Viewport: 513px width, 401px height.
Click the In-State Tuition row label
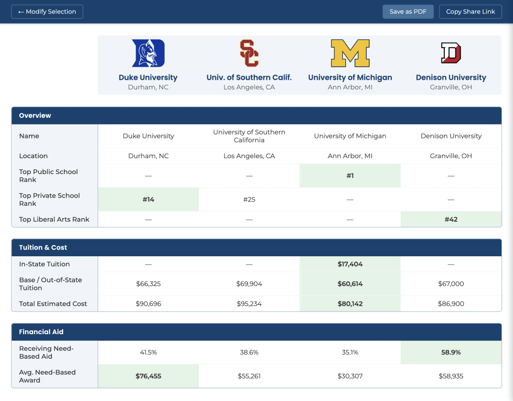(x=44, y=264)
